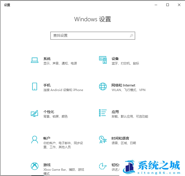Open the 应用 list icon
This screenshot has height=176, width=185.
[x=103, y=113]
